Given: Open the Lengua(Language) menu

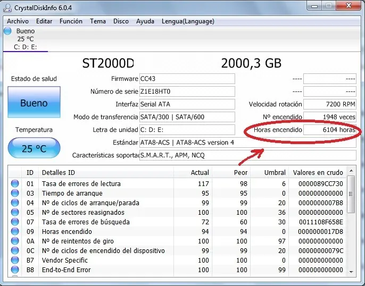Looking at the screenshot, I should (x=188, y=21).
